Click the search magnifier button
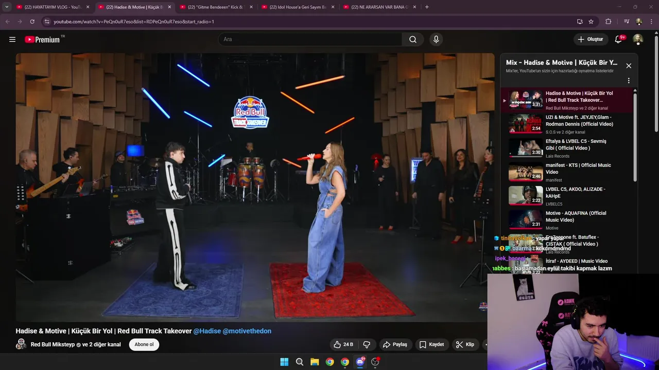Image resolution: width=659 pixels, height=370 pixels. pyautogui.click(x=413, y=40)
